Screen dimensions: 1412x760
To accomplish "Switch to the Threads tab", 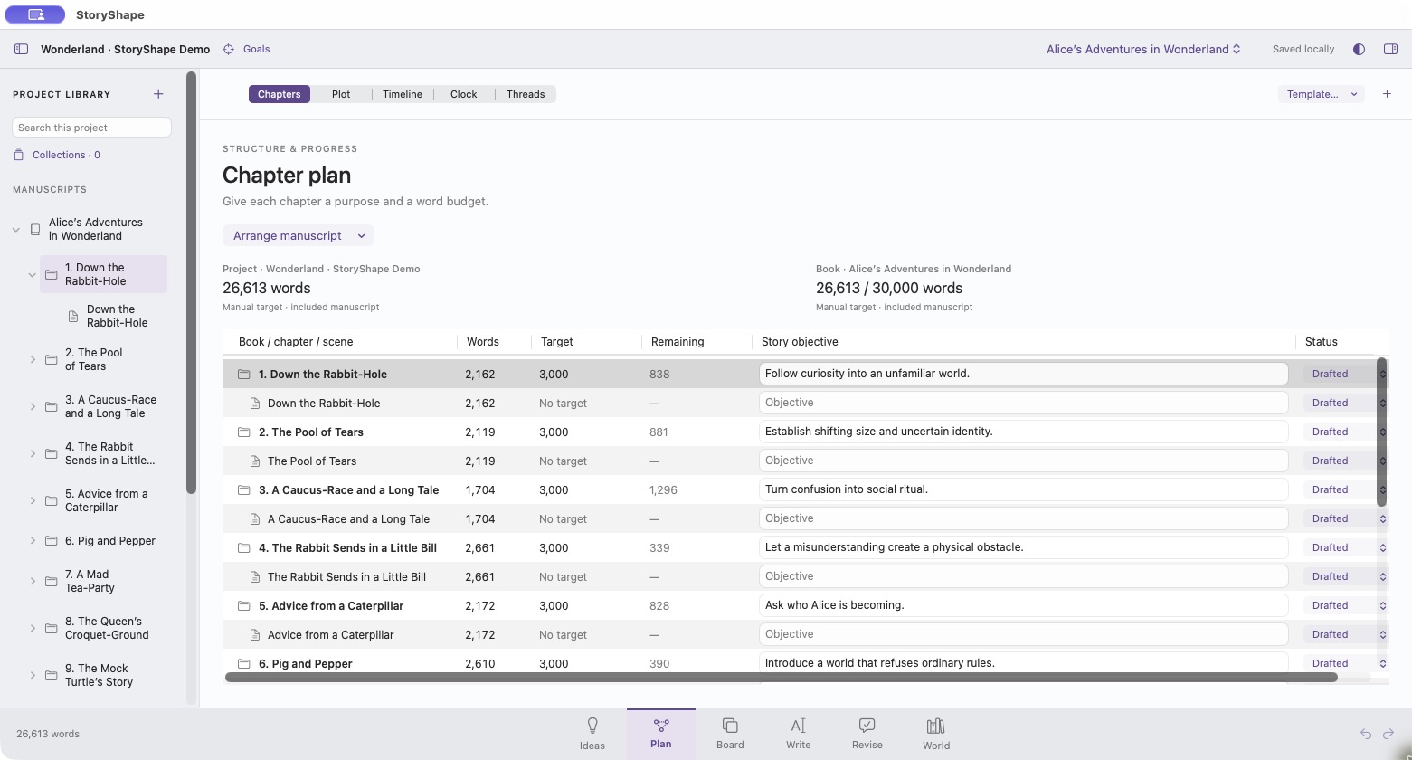I will pos(526,94).
